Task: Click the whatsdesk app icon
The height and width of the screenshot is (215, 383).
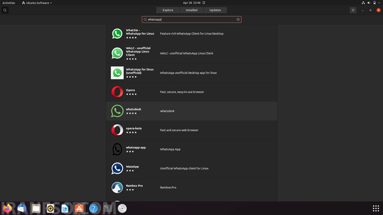Action: (117, 111)
